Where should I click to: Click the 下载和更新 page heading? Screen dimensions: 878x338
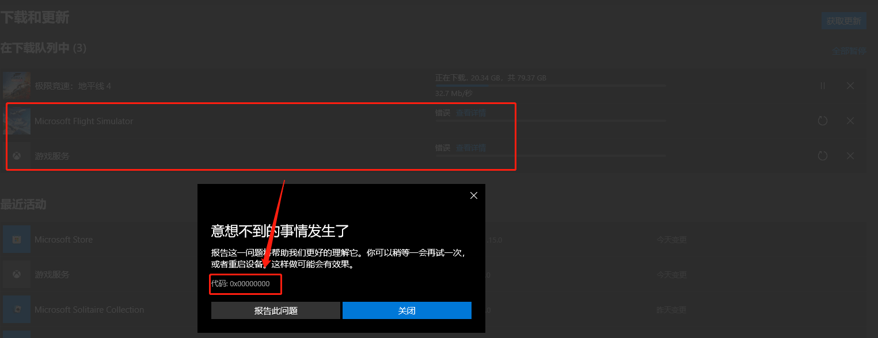point(35,18)
